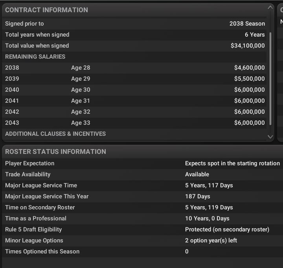Viewport: 283px width, 268px height.
Task: Select the Times Optioned this Season row
Action: click(x=141, y=251)
